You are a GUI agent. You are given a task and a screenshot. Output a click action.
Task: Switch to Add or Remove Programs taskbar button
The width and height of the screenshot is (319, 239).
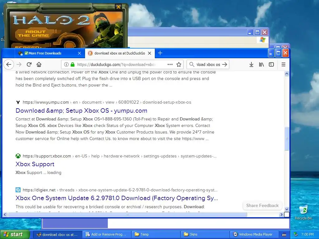click(107, 235)
